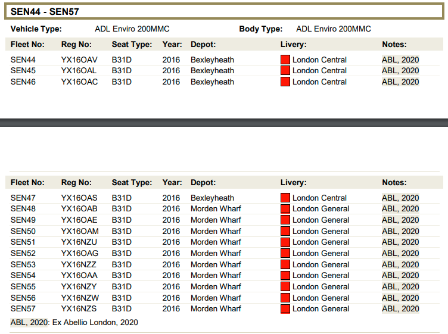This screenshot has height=334, width=448.
Task: Select the Morden Wharf depot for SEN53
Action: coord(216,265)
